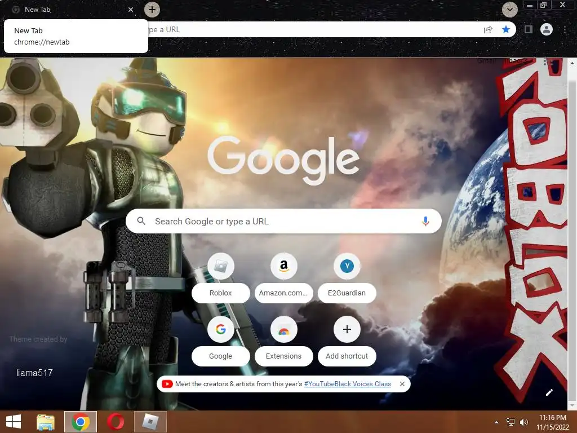Dismiss the YouTube promo banner
Viewport: 577px width, 433px height.
pyautogui.click(x=402, y=384)
